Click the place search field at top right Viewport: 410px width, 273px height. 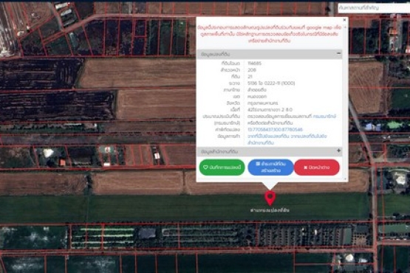pos(374,8)
